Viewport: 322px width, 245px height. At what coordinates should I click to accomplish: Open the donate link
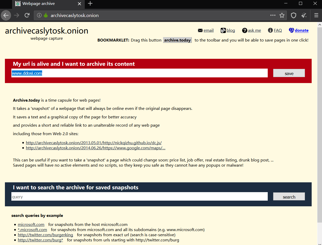pos(302,30)
